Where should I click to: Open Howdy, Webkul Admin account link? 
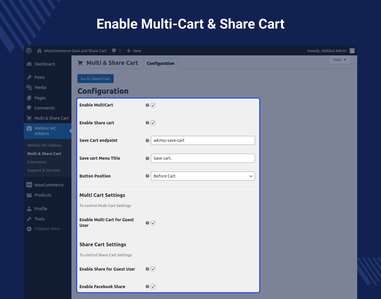(x=327, y=51)
